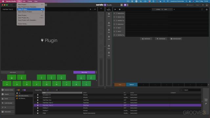Click the Gain knob in the channel strip
This screenshot has width=210, height=118.
click(109, 14)
